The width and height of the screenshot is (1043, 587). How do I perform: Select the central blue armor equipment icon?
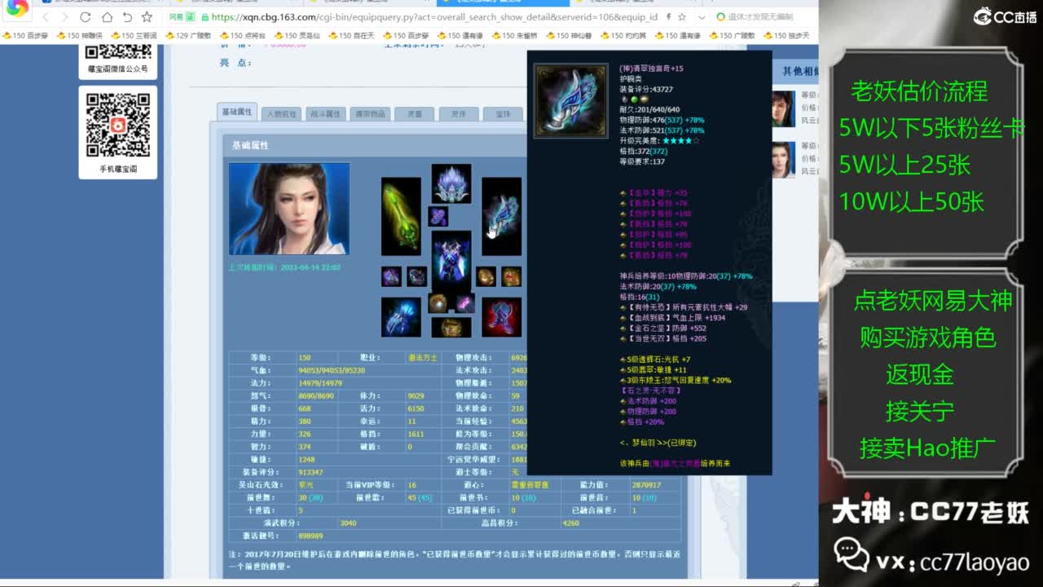(451, 259)
